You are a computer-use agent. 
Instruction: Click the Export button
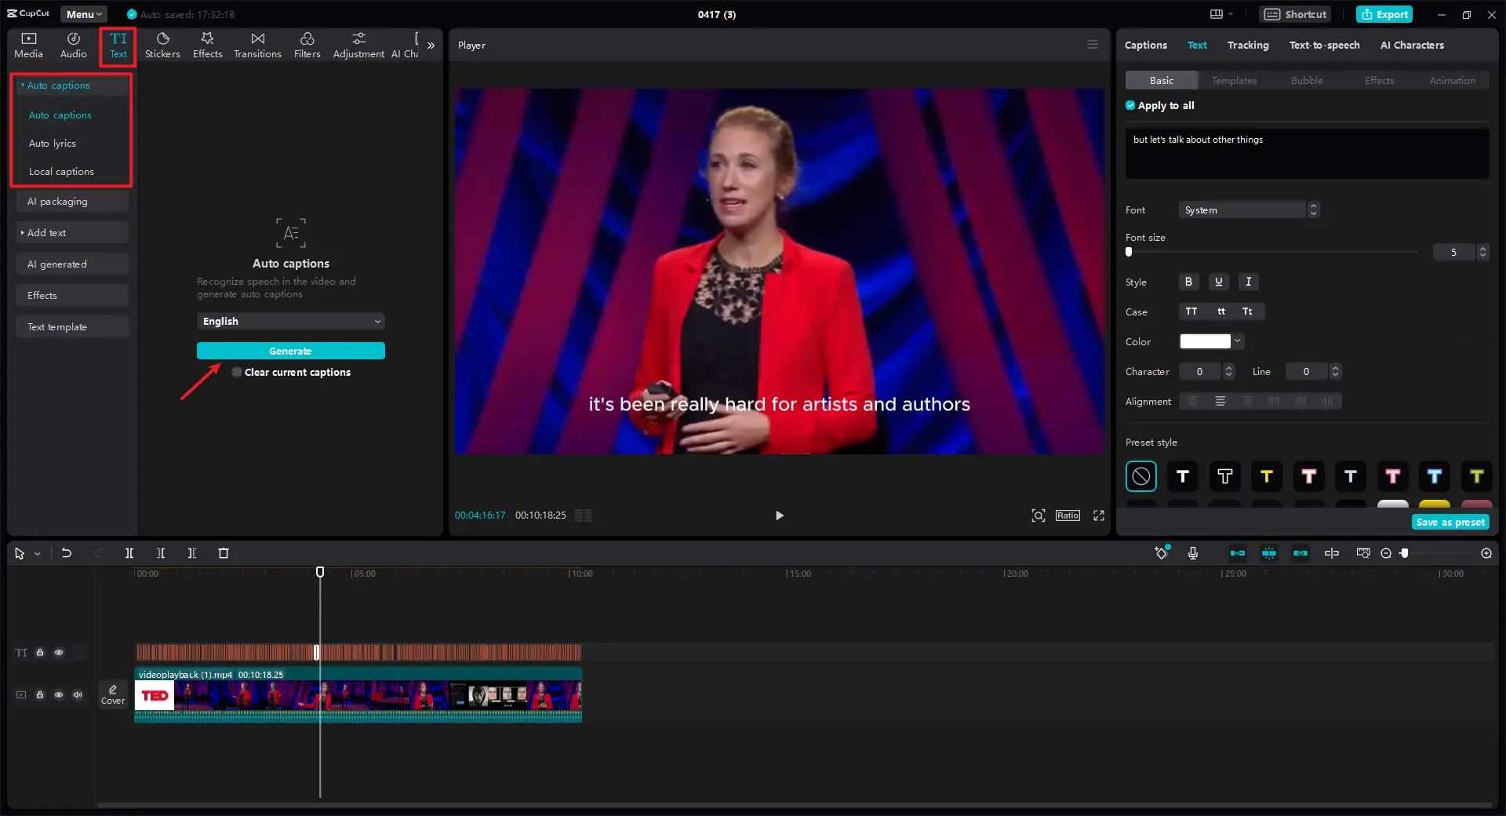1384,14
